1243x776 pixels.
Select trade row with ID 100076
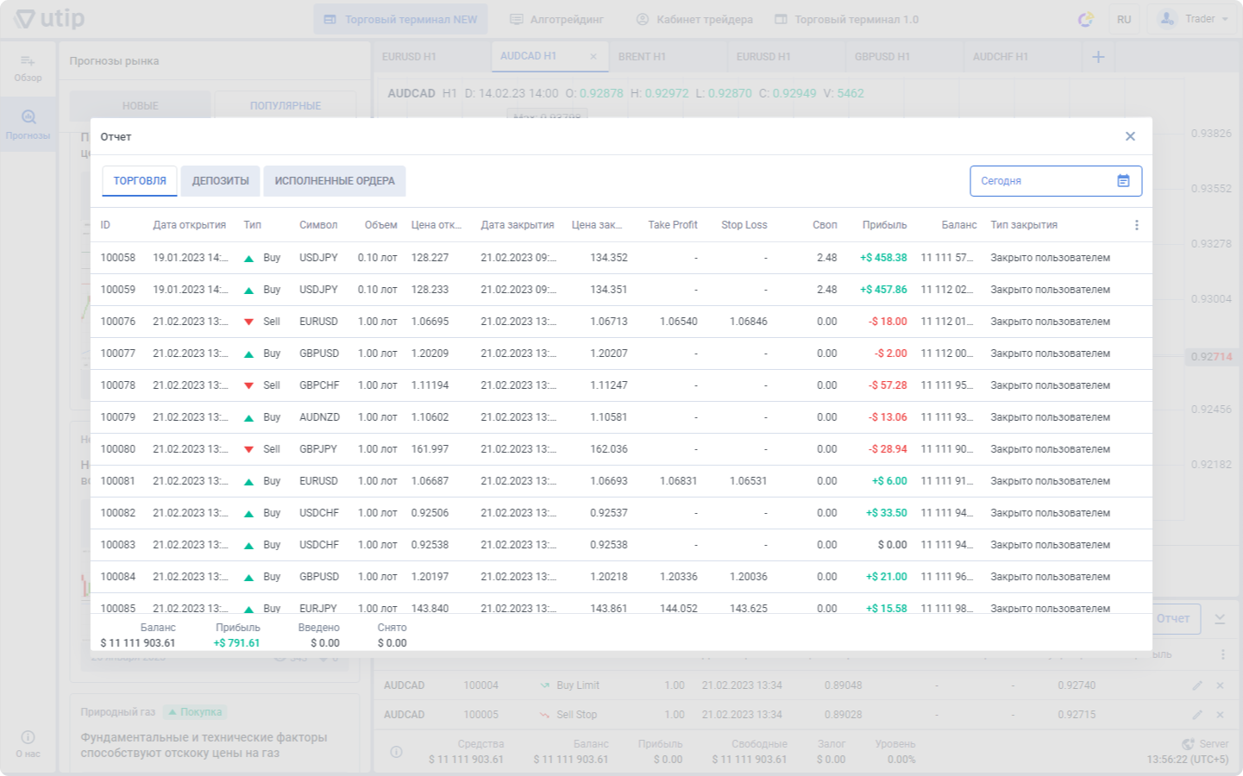click(x=621, y=322)
